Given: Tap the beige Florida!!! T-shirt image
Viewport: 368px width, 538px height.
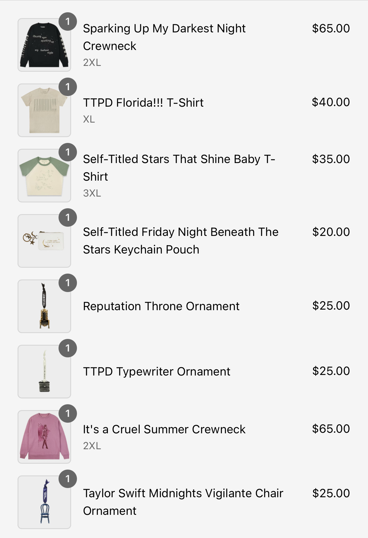Looking at the screenshot, I should click(x=44, y=110).
